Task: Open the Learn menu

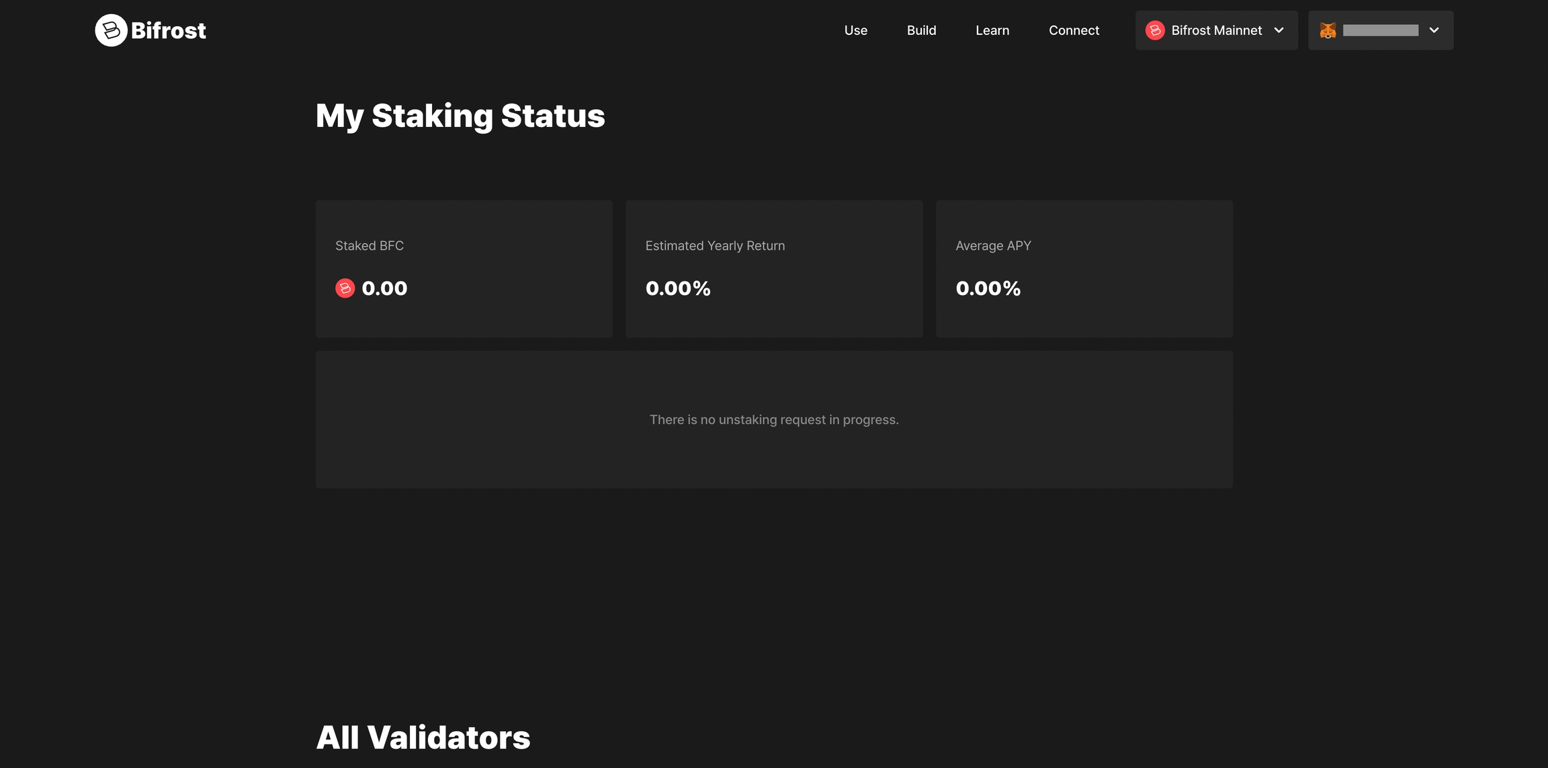Action: pyautogui.click(x=992, y=30)
